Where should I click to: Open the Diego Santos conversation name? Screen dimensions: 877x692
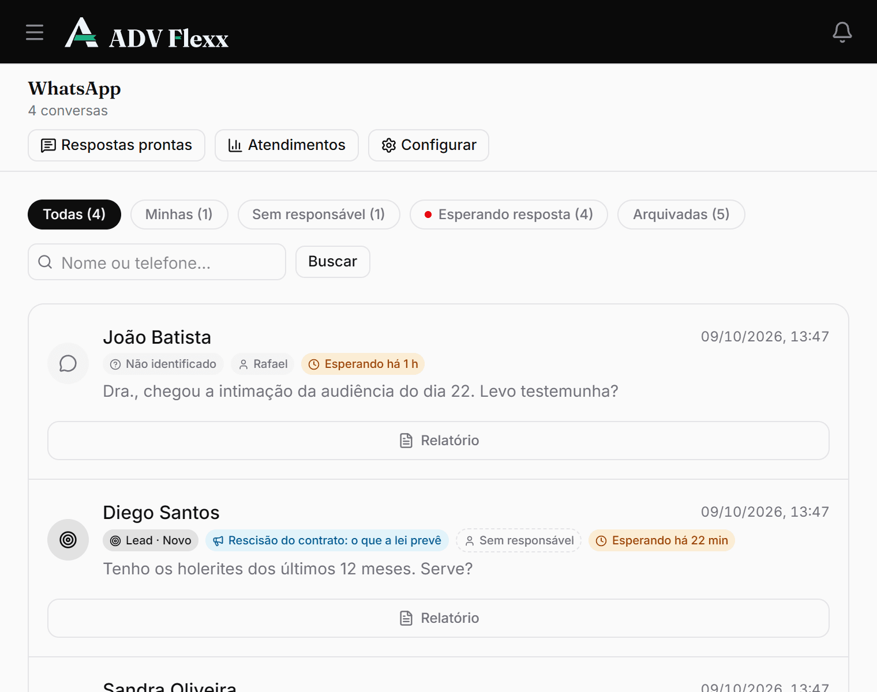(x=161, y=513)
